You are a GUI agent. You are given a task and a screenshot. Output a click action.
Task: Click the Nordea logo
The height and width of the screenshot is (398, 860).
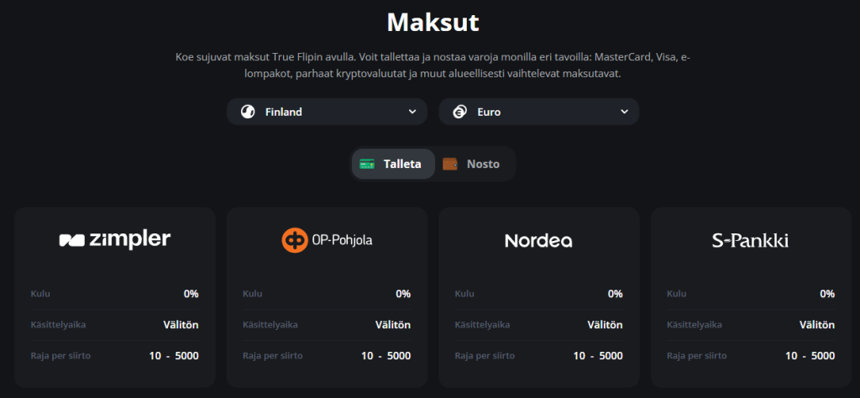tap(538, 241)
